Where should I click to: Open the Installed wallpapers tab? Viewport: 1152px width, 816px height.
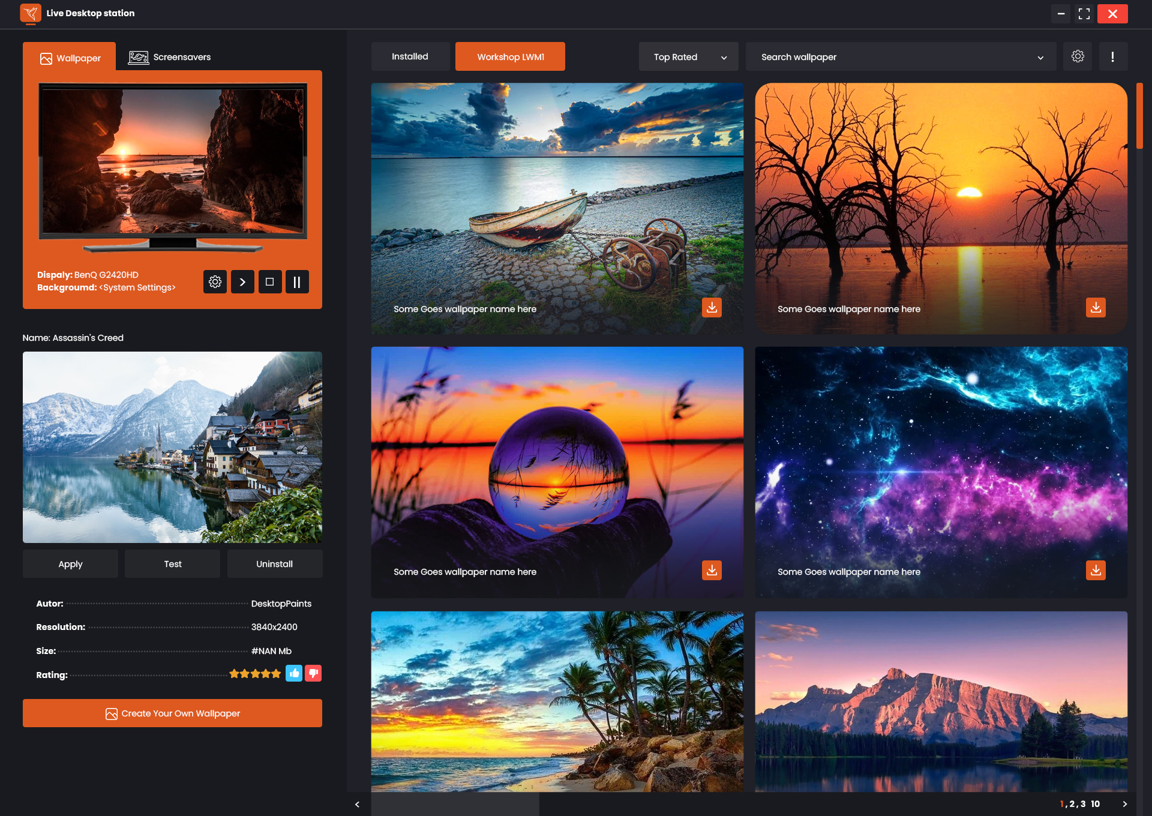pos(410,56)
